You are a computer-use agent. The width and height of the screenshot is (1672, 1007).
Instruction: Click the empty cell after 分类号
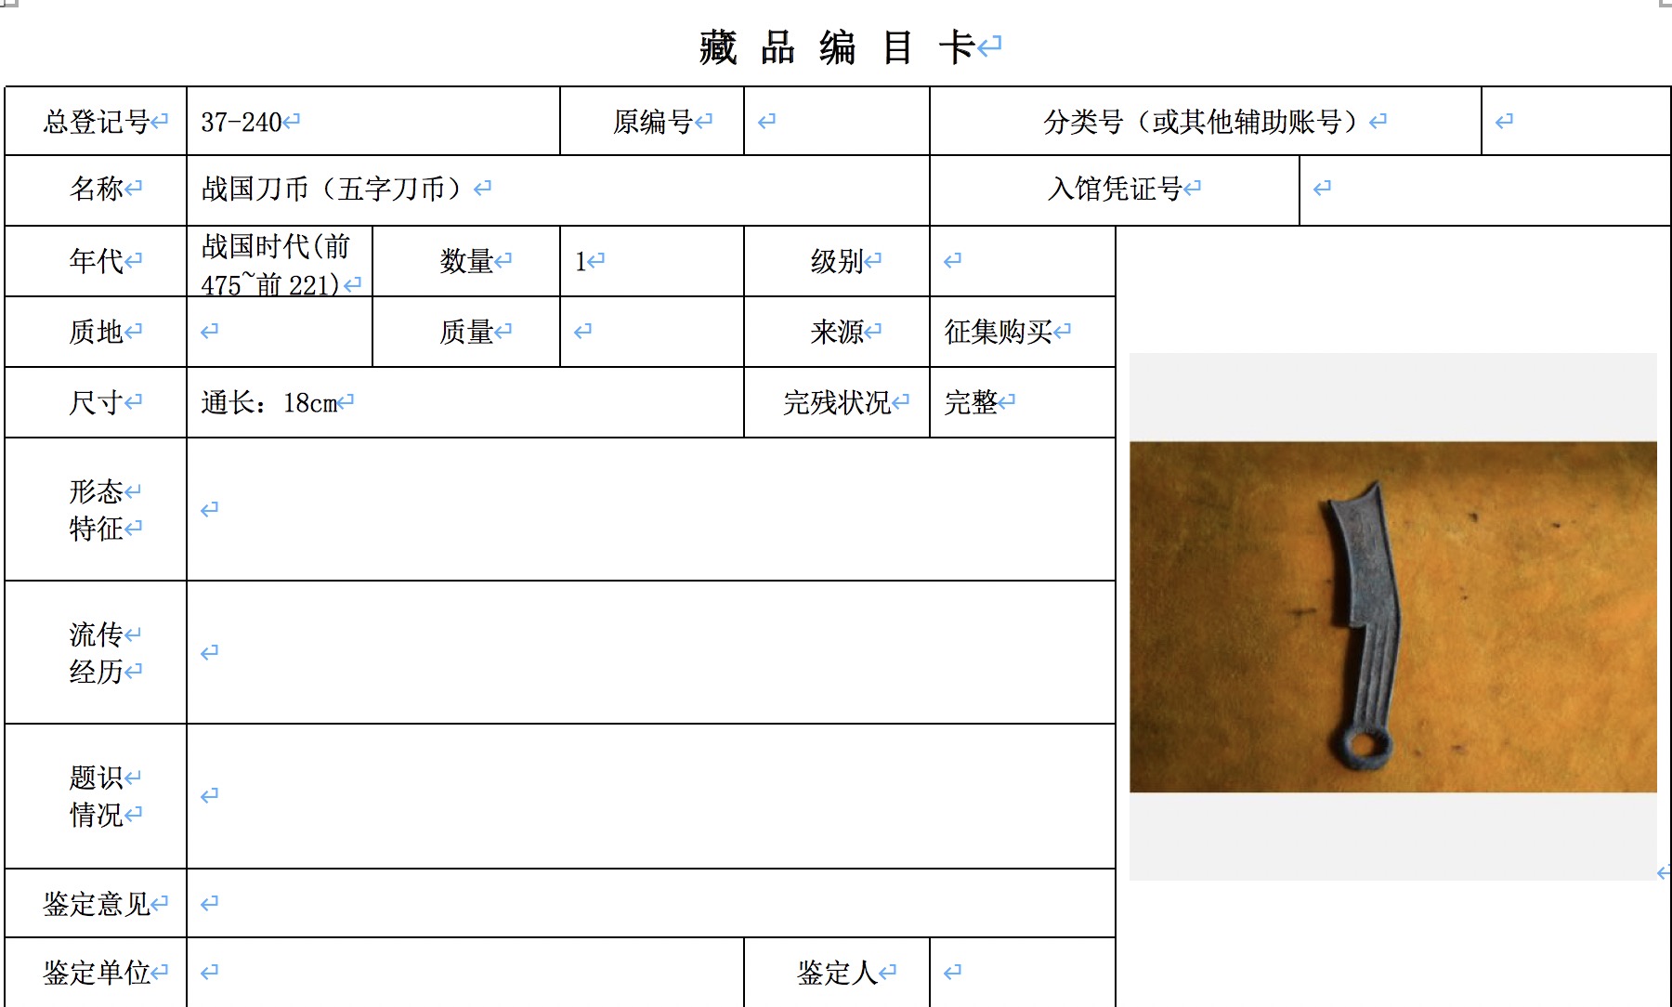(x=1576, y=121)
